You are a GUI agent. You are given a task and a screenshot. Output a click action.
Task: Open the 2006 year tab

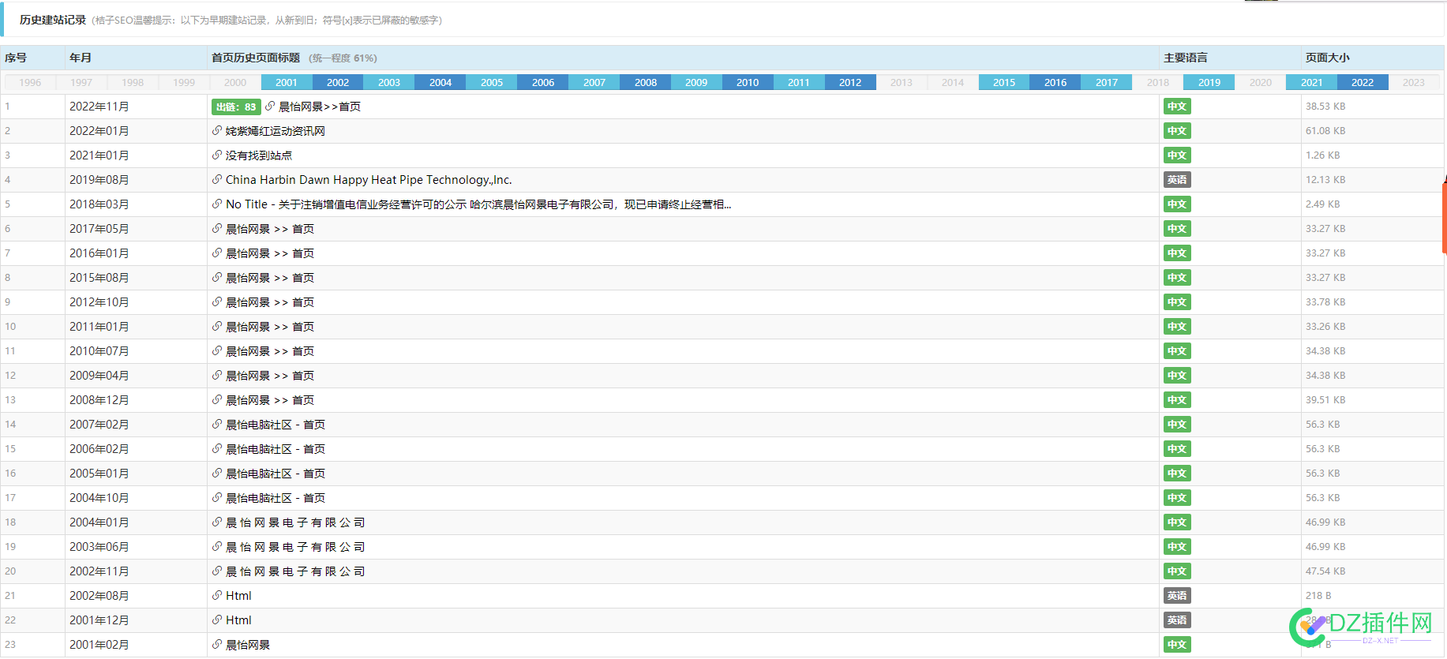point(543,82)
